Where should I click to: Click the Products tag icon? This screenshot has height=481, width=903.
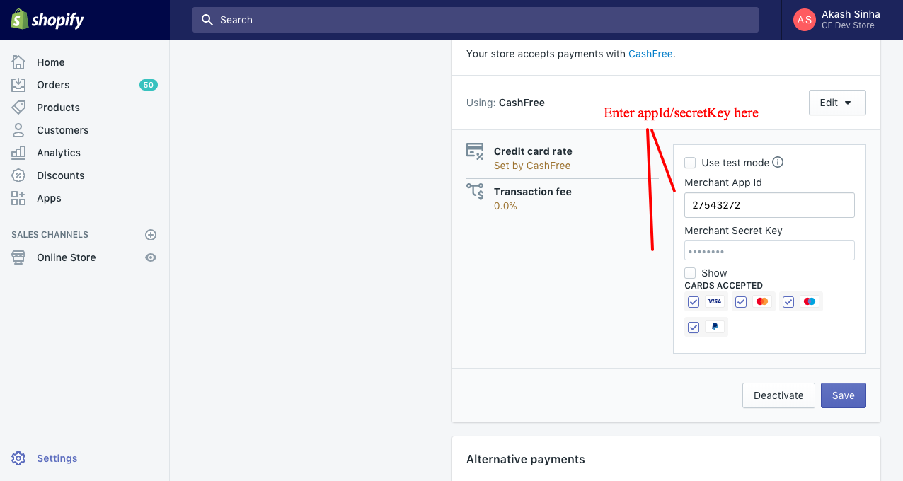click(x=18, y=108)
